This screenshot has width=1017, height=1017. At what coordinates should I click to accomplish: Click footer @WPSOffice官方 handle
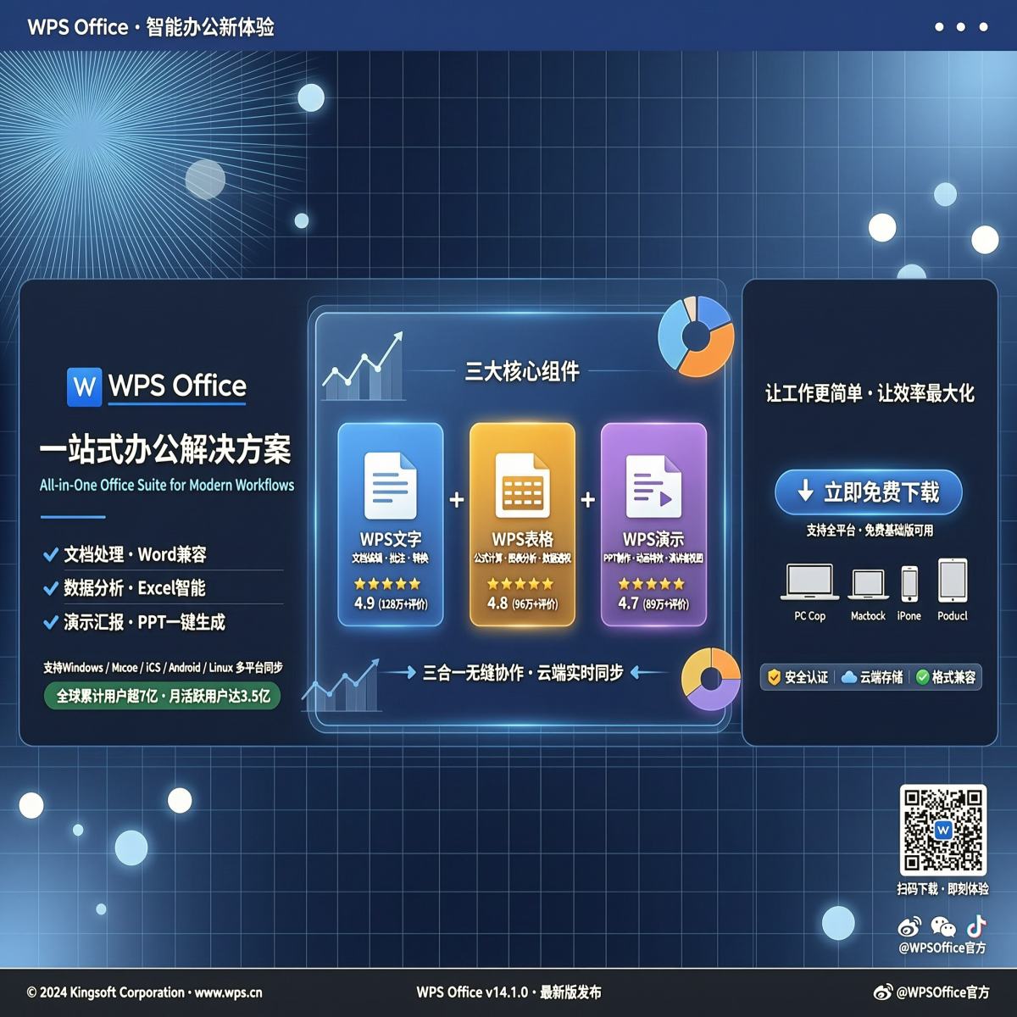942,992
